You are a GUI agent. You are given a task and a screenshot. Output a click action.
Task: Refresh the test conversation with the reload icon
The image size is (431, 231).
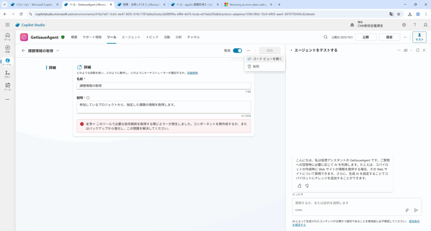418,50
